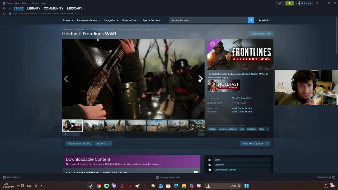Viewport: 338px width, 190px height.
Task: Open the Online PvP feature link
Action: [220, 165]
